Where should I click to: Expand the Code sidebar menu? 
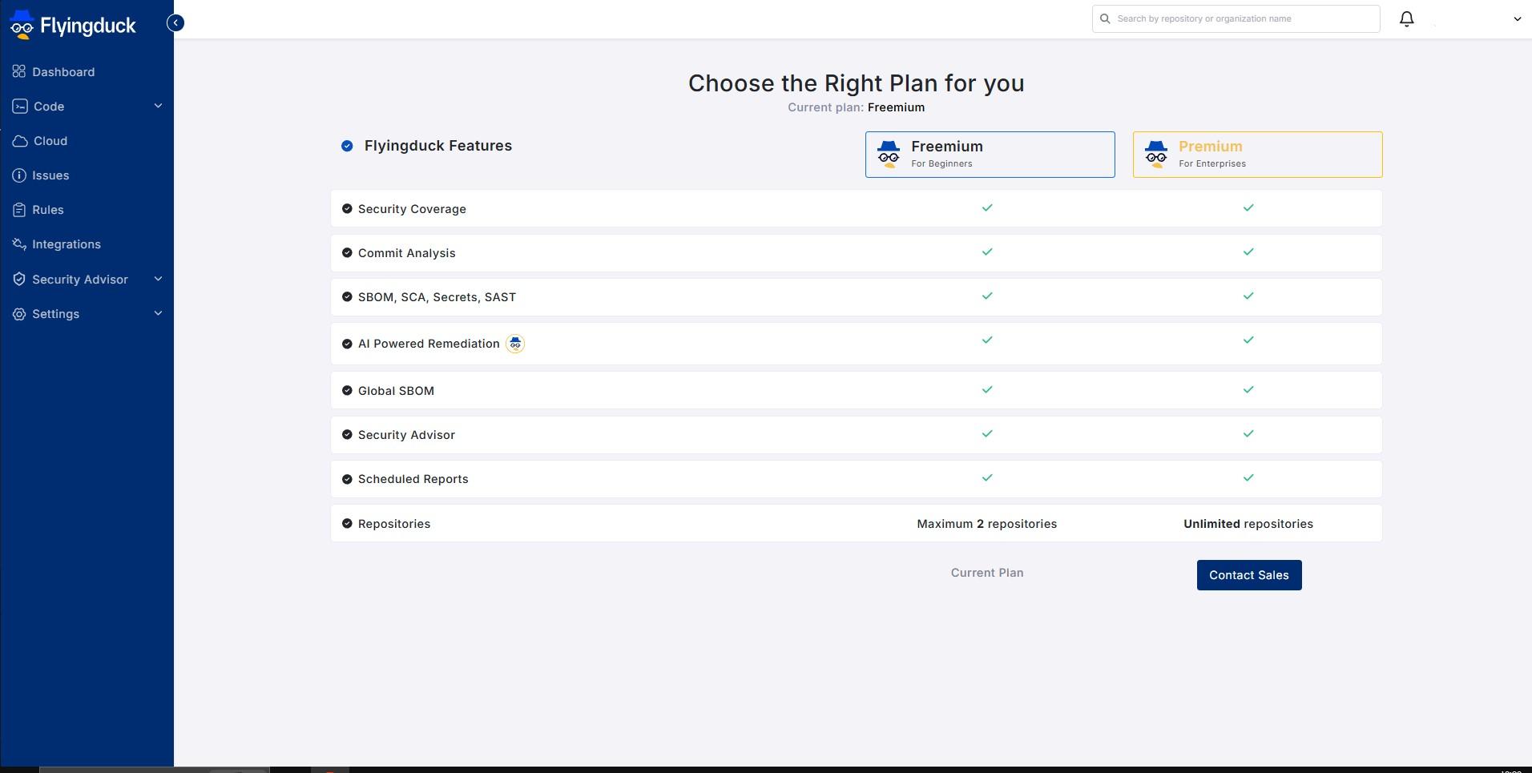[158, 105]
